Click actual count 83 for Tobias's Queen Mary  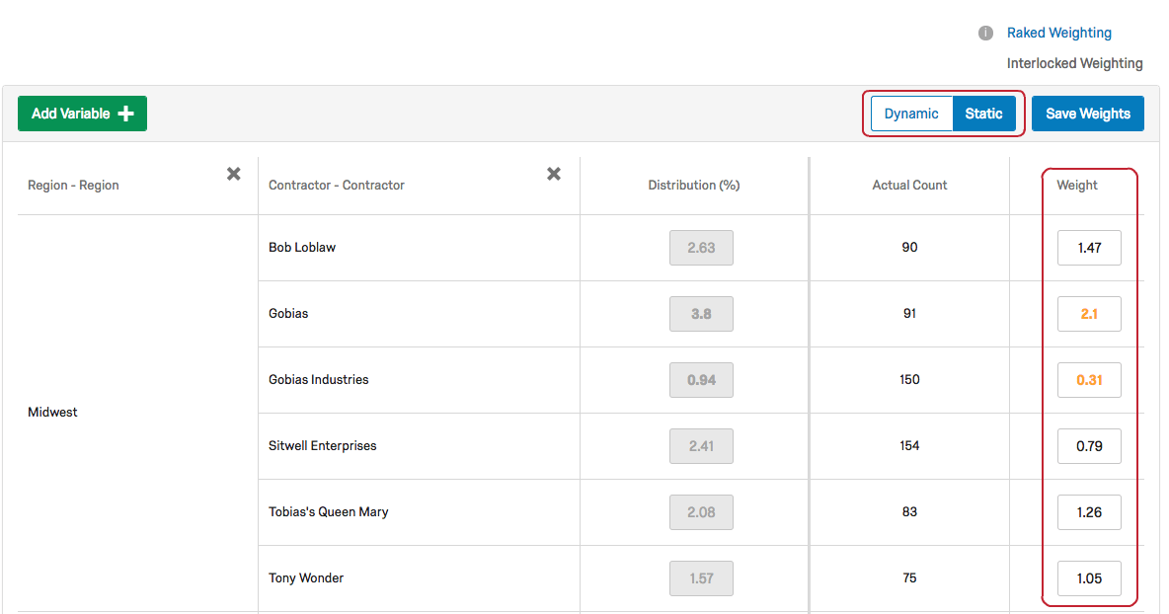coord(909,512)
